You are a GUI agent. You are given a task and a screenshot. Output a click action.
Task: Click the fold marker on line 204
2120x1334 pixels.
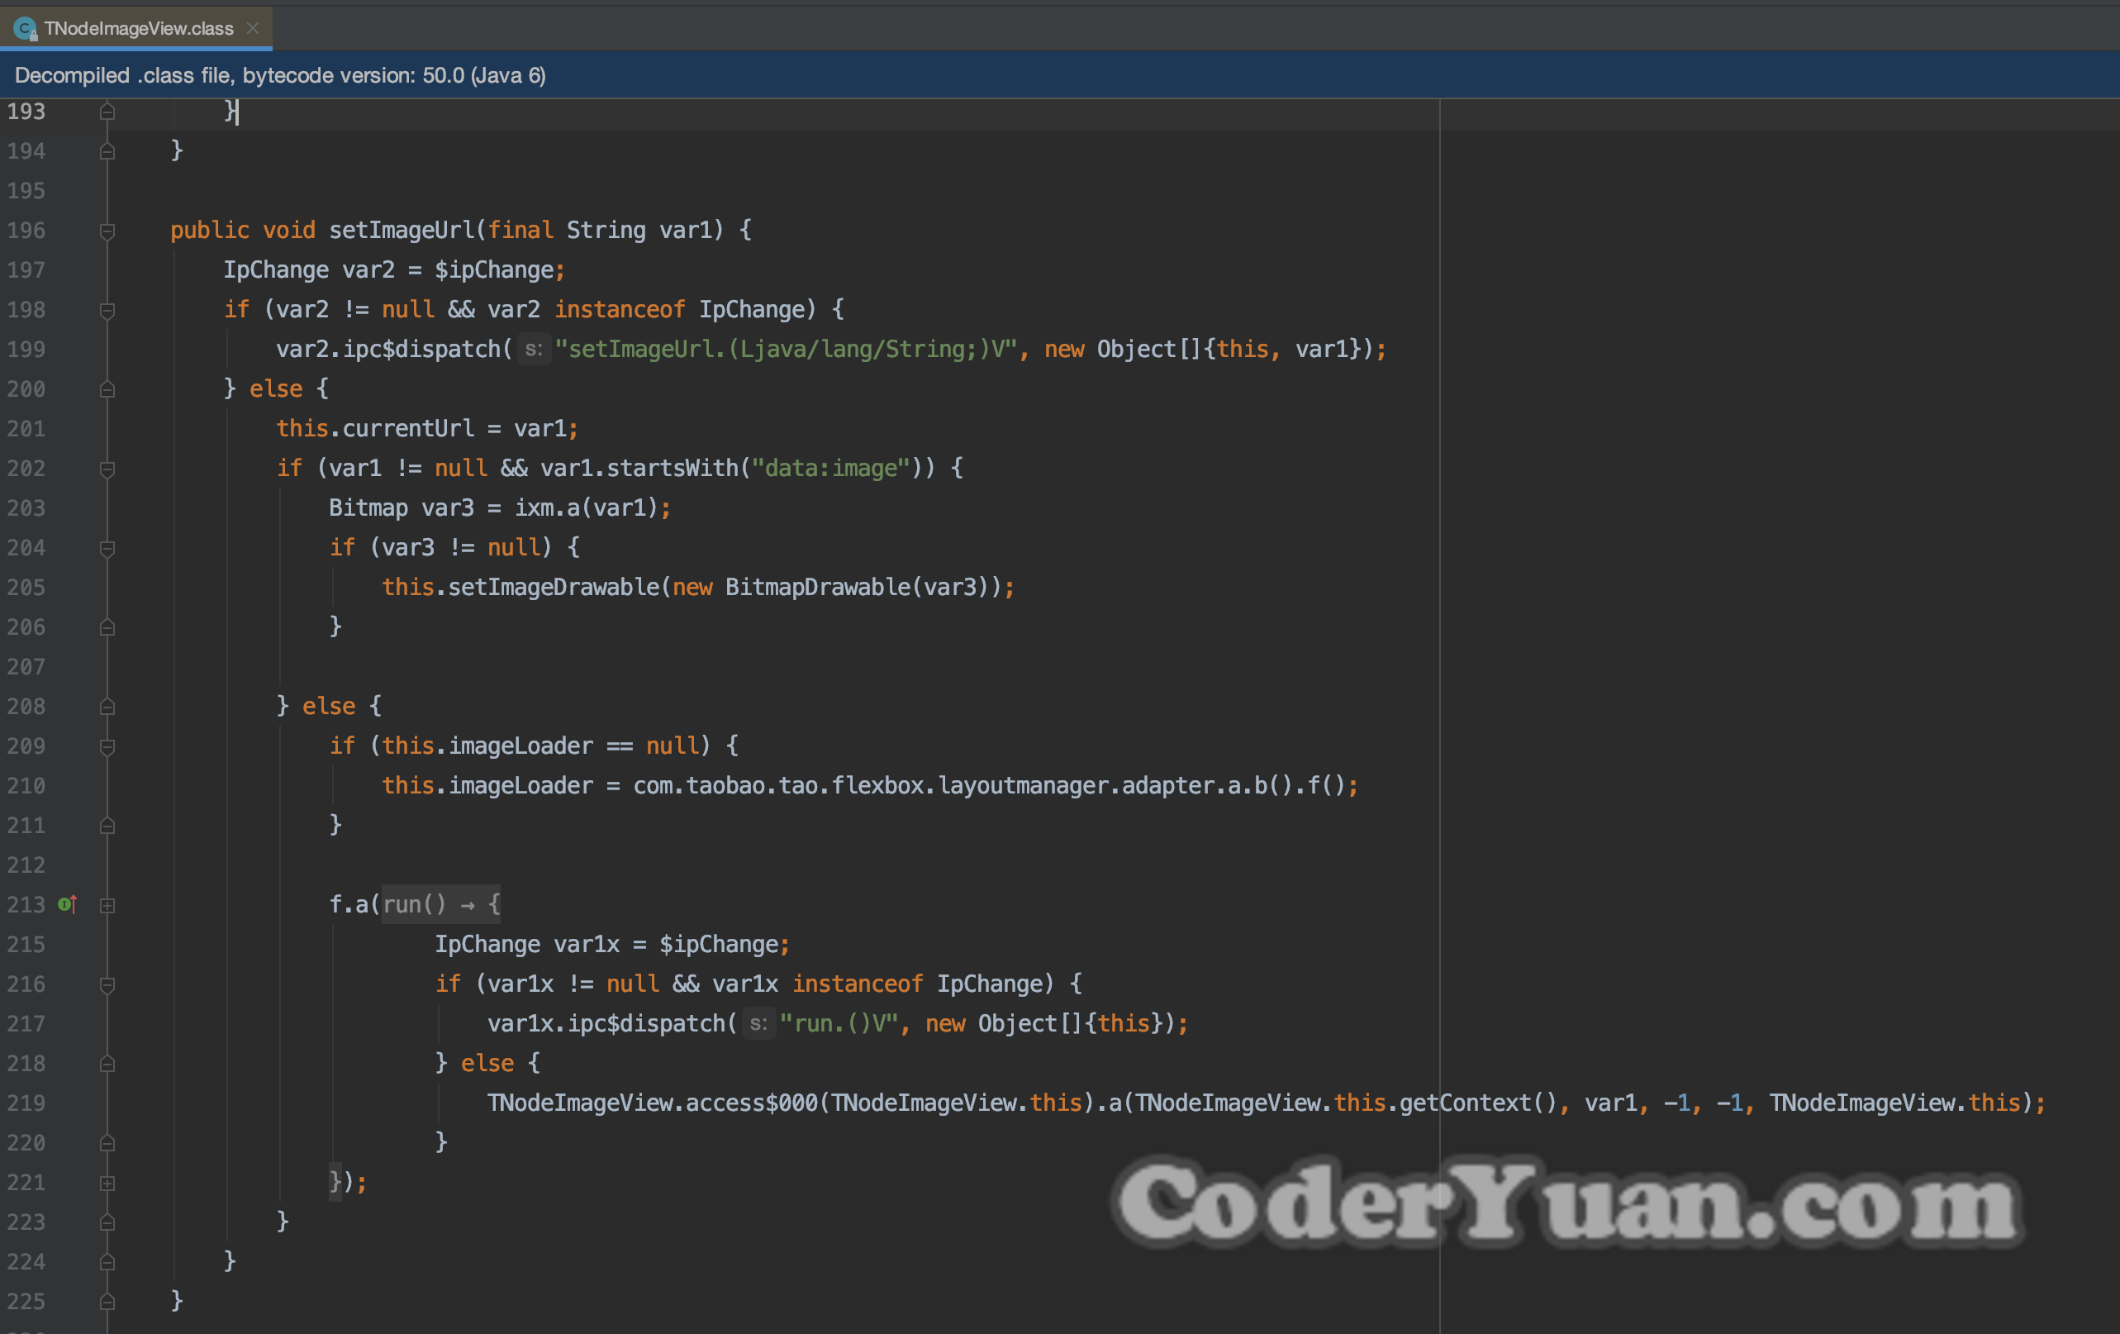coord(107,549)
